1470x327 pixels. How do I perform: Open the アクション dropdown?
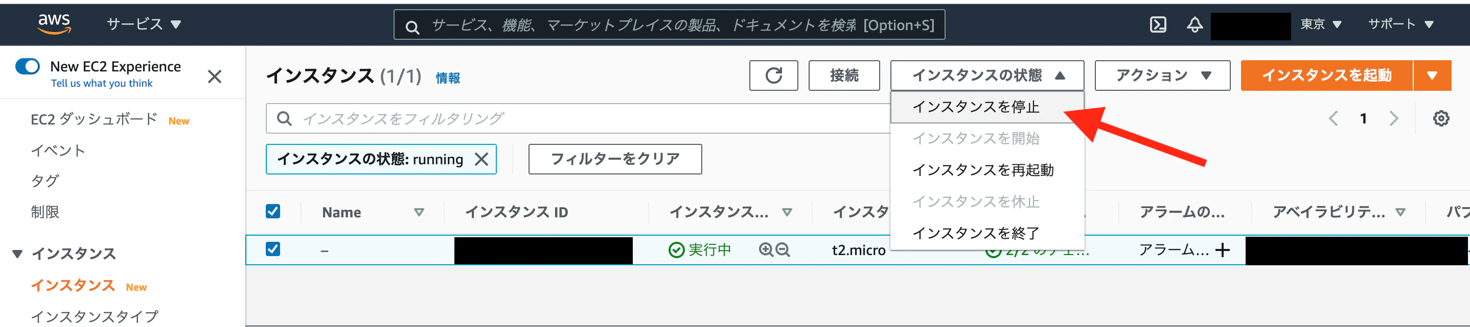point(1162,75)
